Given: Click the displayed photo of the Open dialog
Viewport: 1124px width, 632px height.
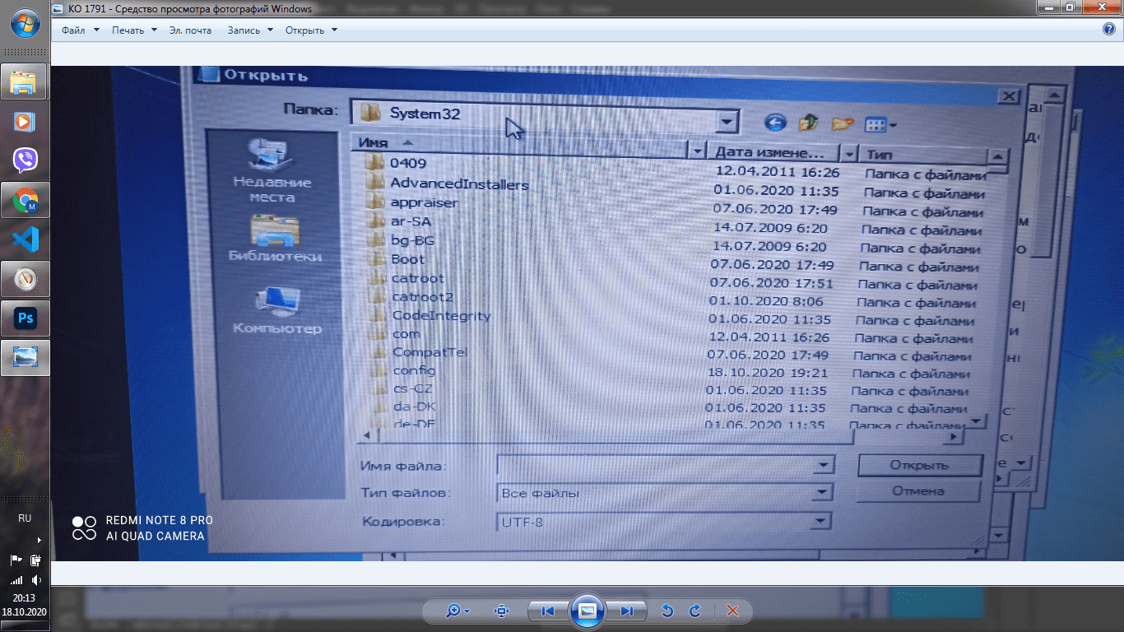Looking at the screenshot, I should point(588,314).
